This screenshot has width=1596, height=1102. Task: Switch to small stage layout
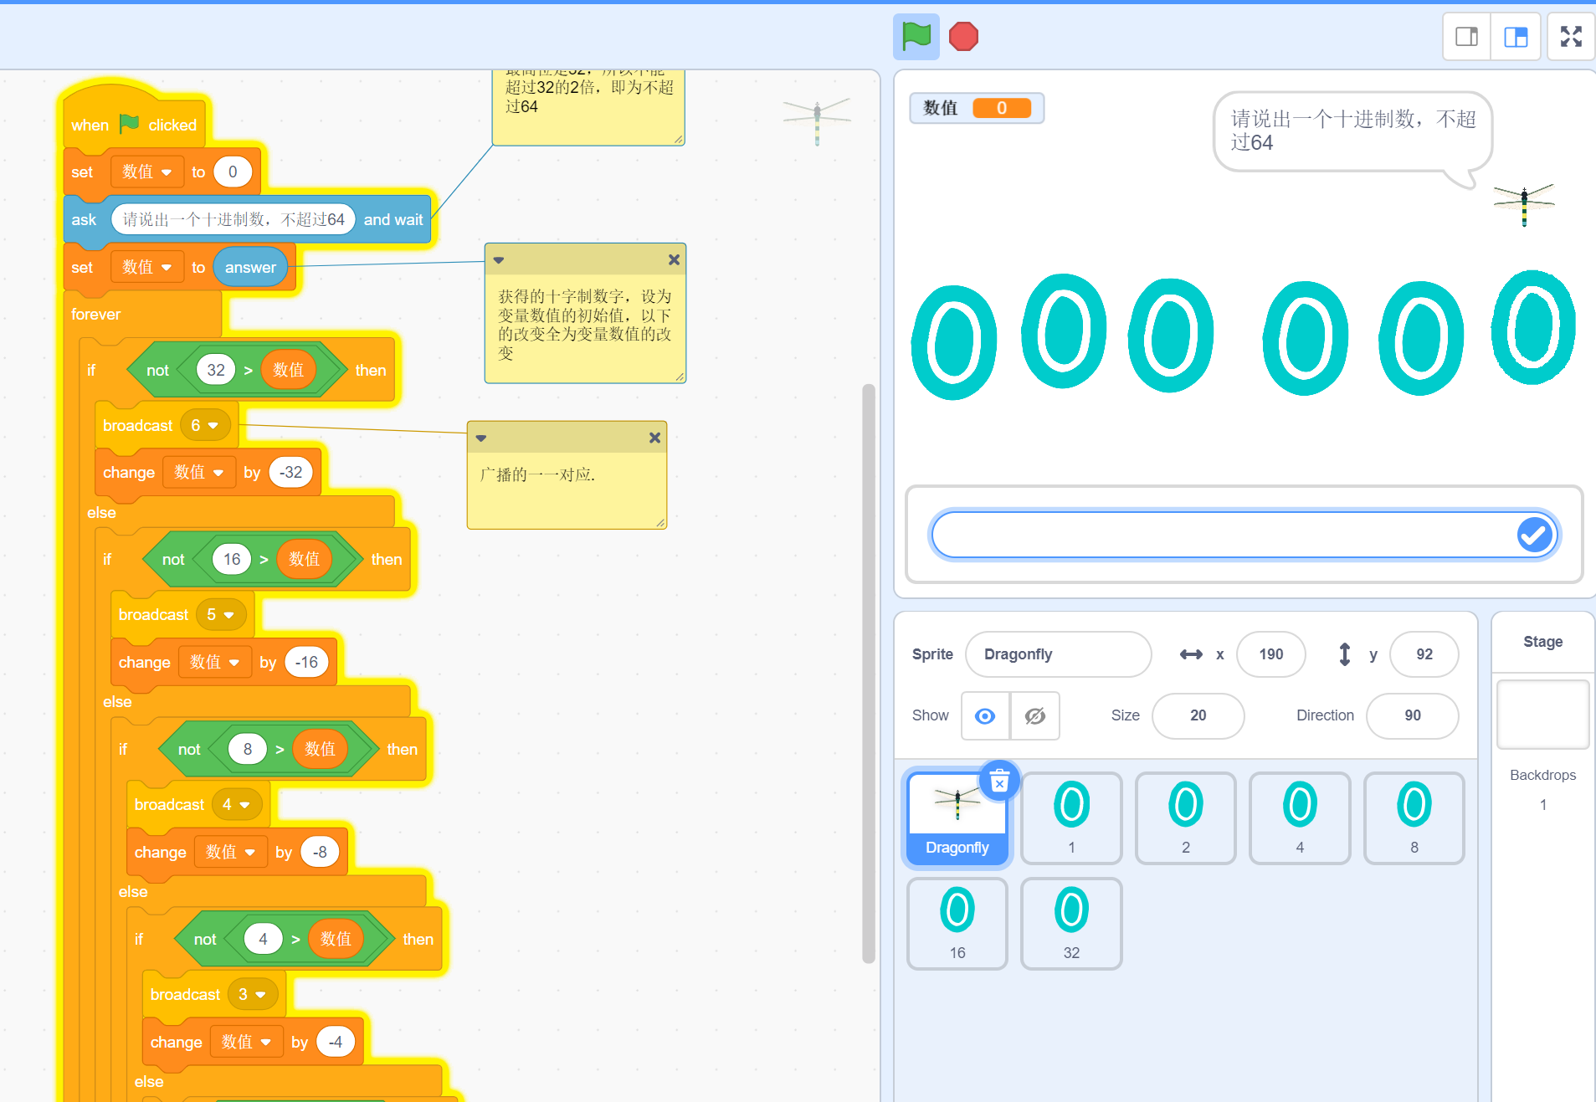pos(1466,37)
